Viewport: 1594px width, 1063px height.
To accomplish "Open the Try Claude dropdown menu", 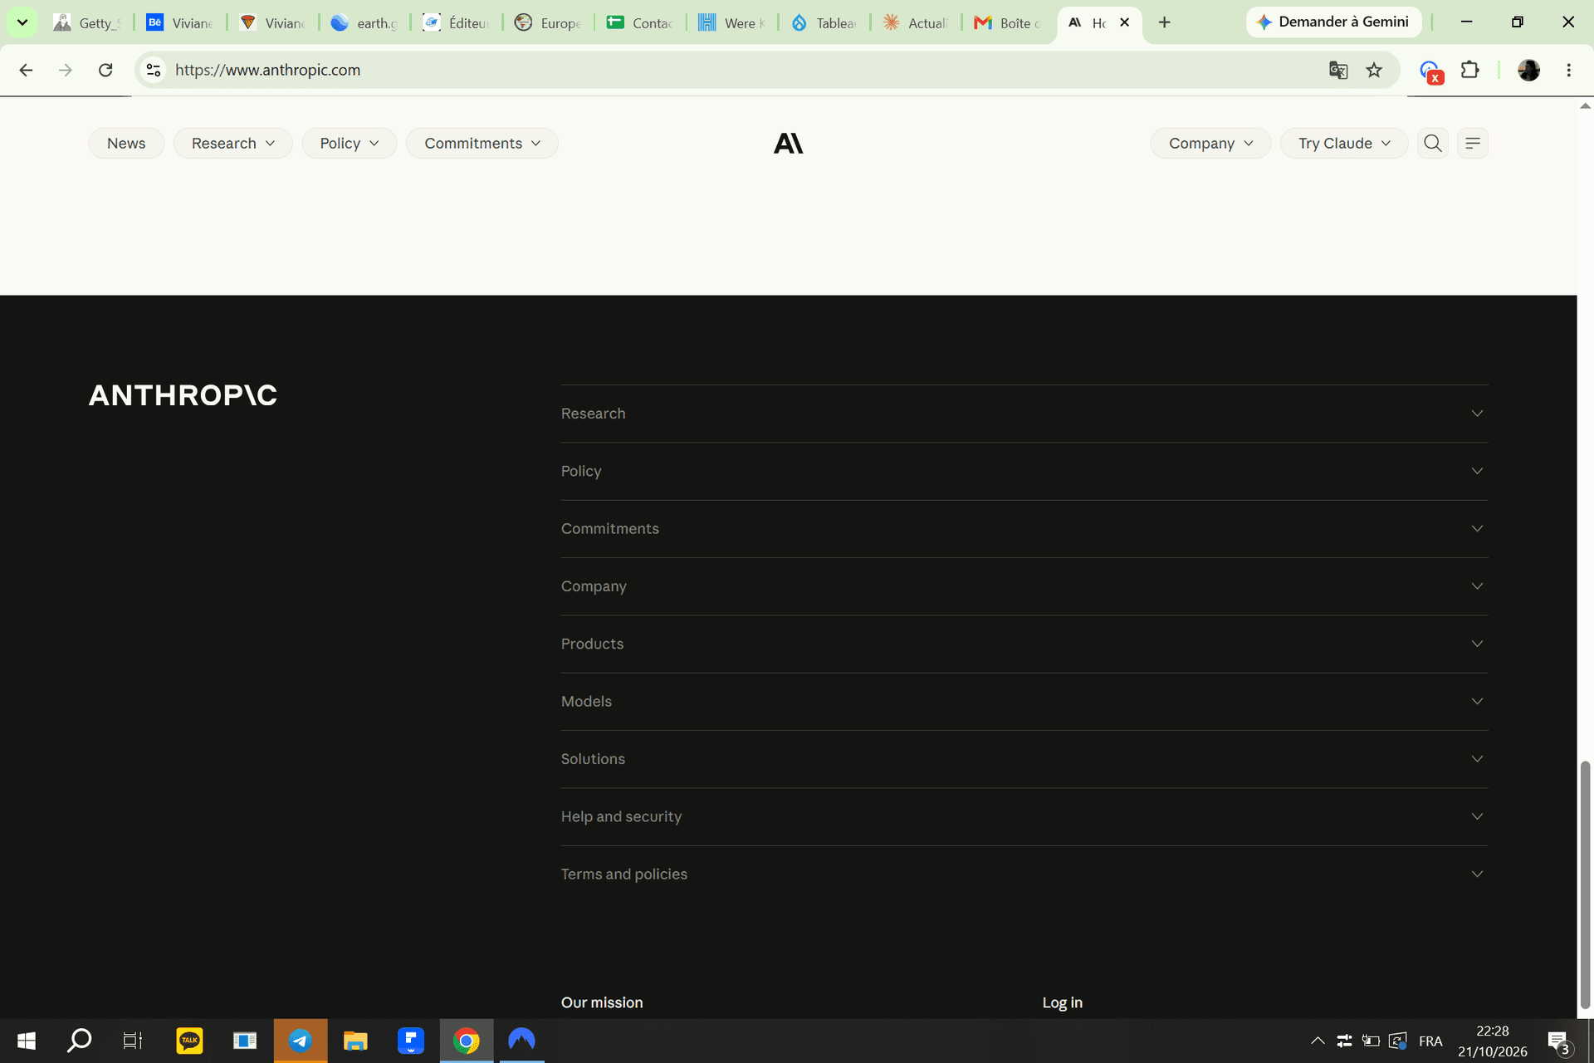I will (x=1343, y=143).
